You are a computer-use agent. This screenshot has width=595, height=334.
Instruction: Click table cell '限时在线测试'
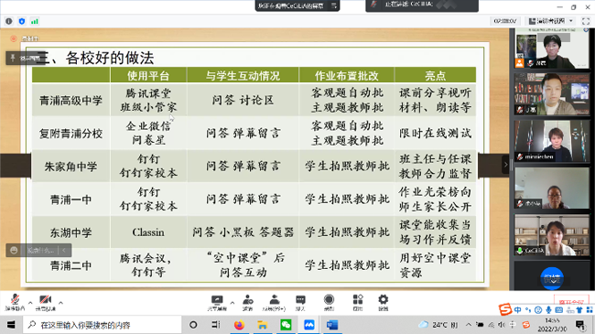(x=435, y=134)
